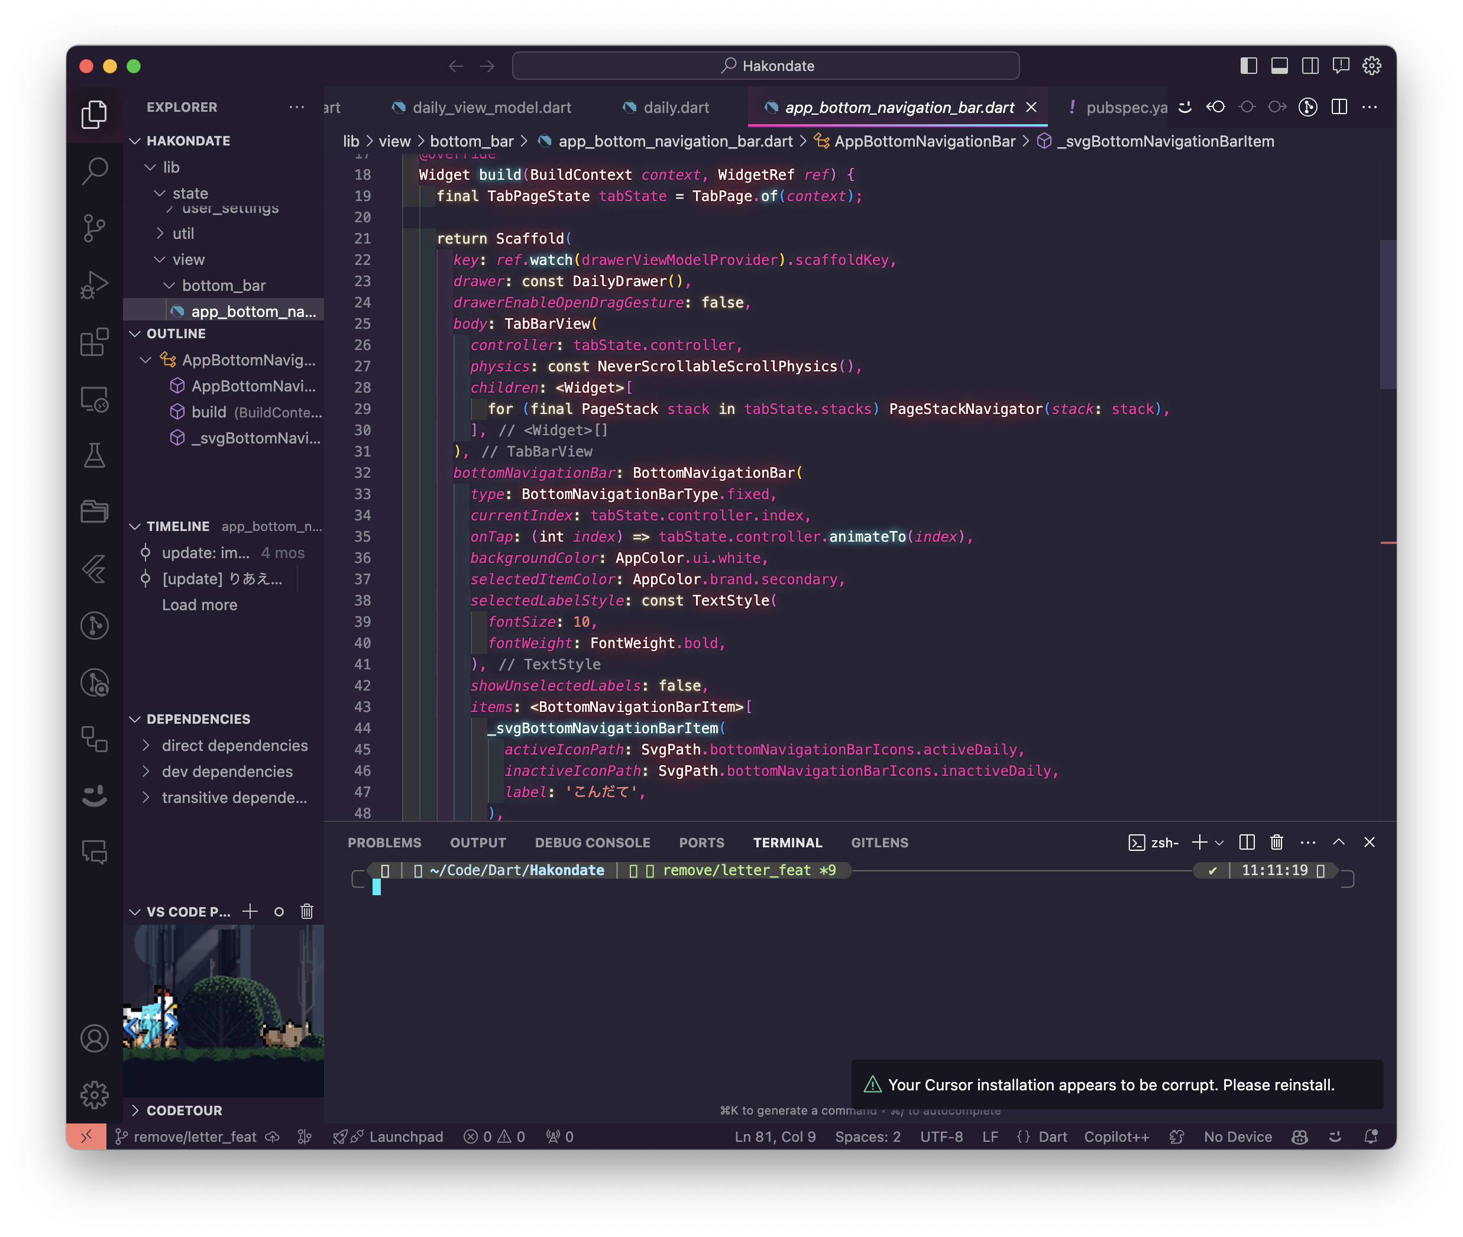Open the Search view in activity bar
Viewport: 1463px width, 1237px height.
tap(94, 170)
